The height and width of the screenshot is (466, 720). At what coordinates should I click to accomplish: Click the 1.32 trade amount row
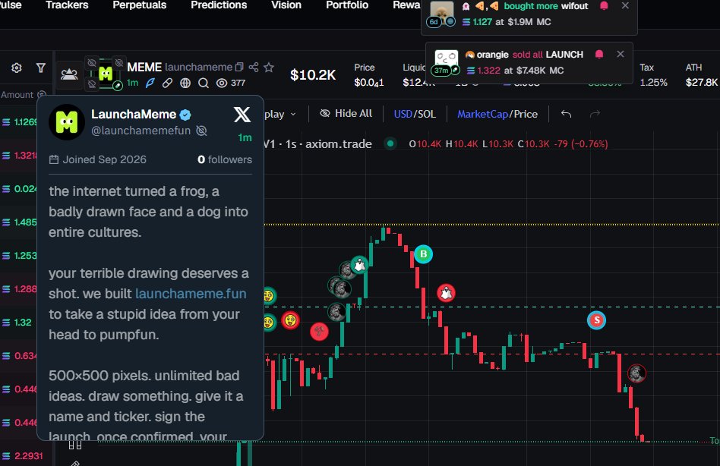click(x=17, y=323)
